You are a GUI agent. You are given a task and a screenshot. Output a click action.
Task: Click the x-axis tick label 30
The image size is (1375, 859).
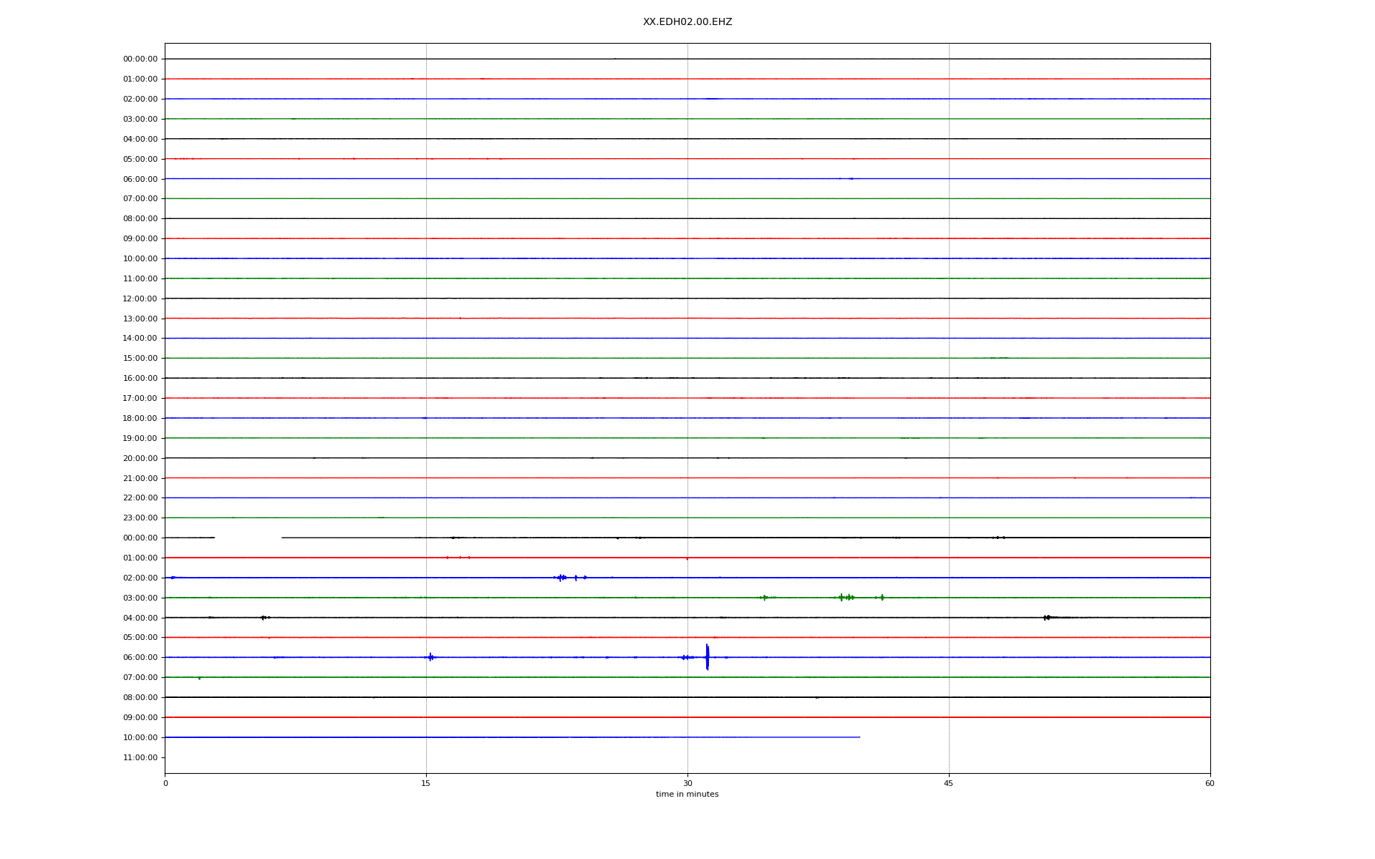coord(687,783)
